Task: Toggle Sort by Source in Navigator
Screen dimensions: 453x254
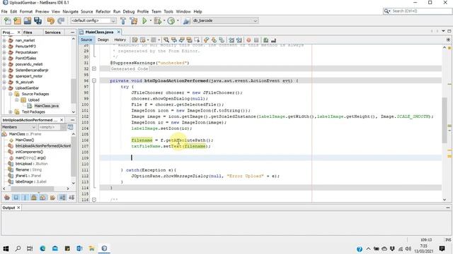Action: [71, 198]
